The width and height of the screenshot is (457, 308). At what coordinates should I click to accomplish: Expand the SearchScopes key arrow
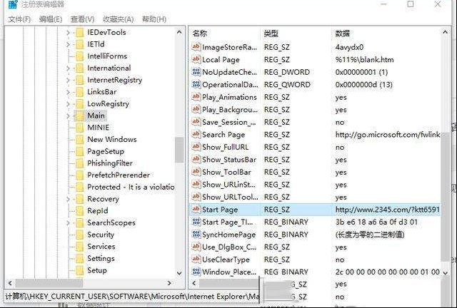pos(68,223)
